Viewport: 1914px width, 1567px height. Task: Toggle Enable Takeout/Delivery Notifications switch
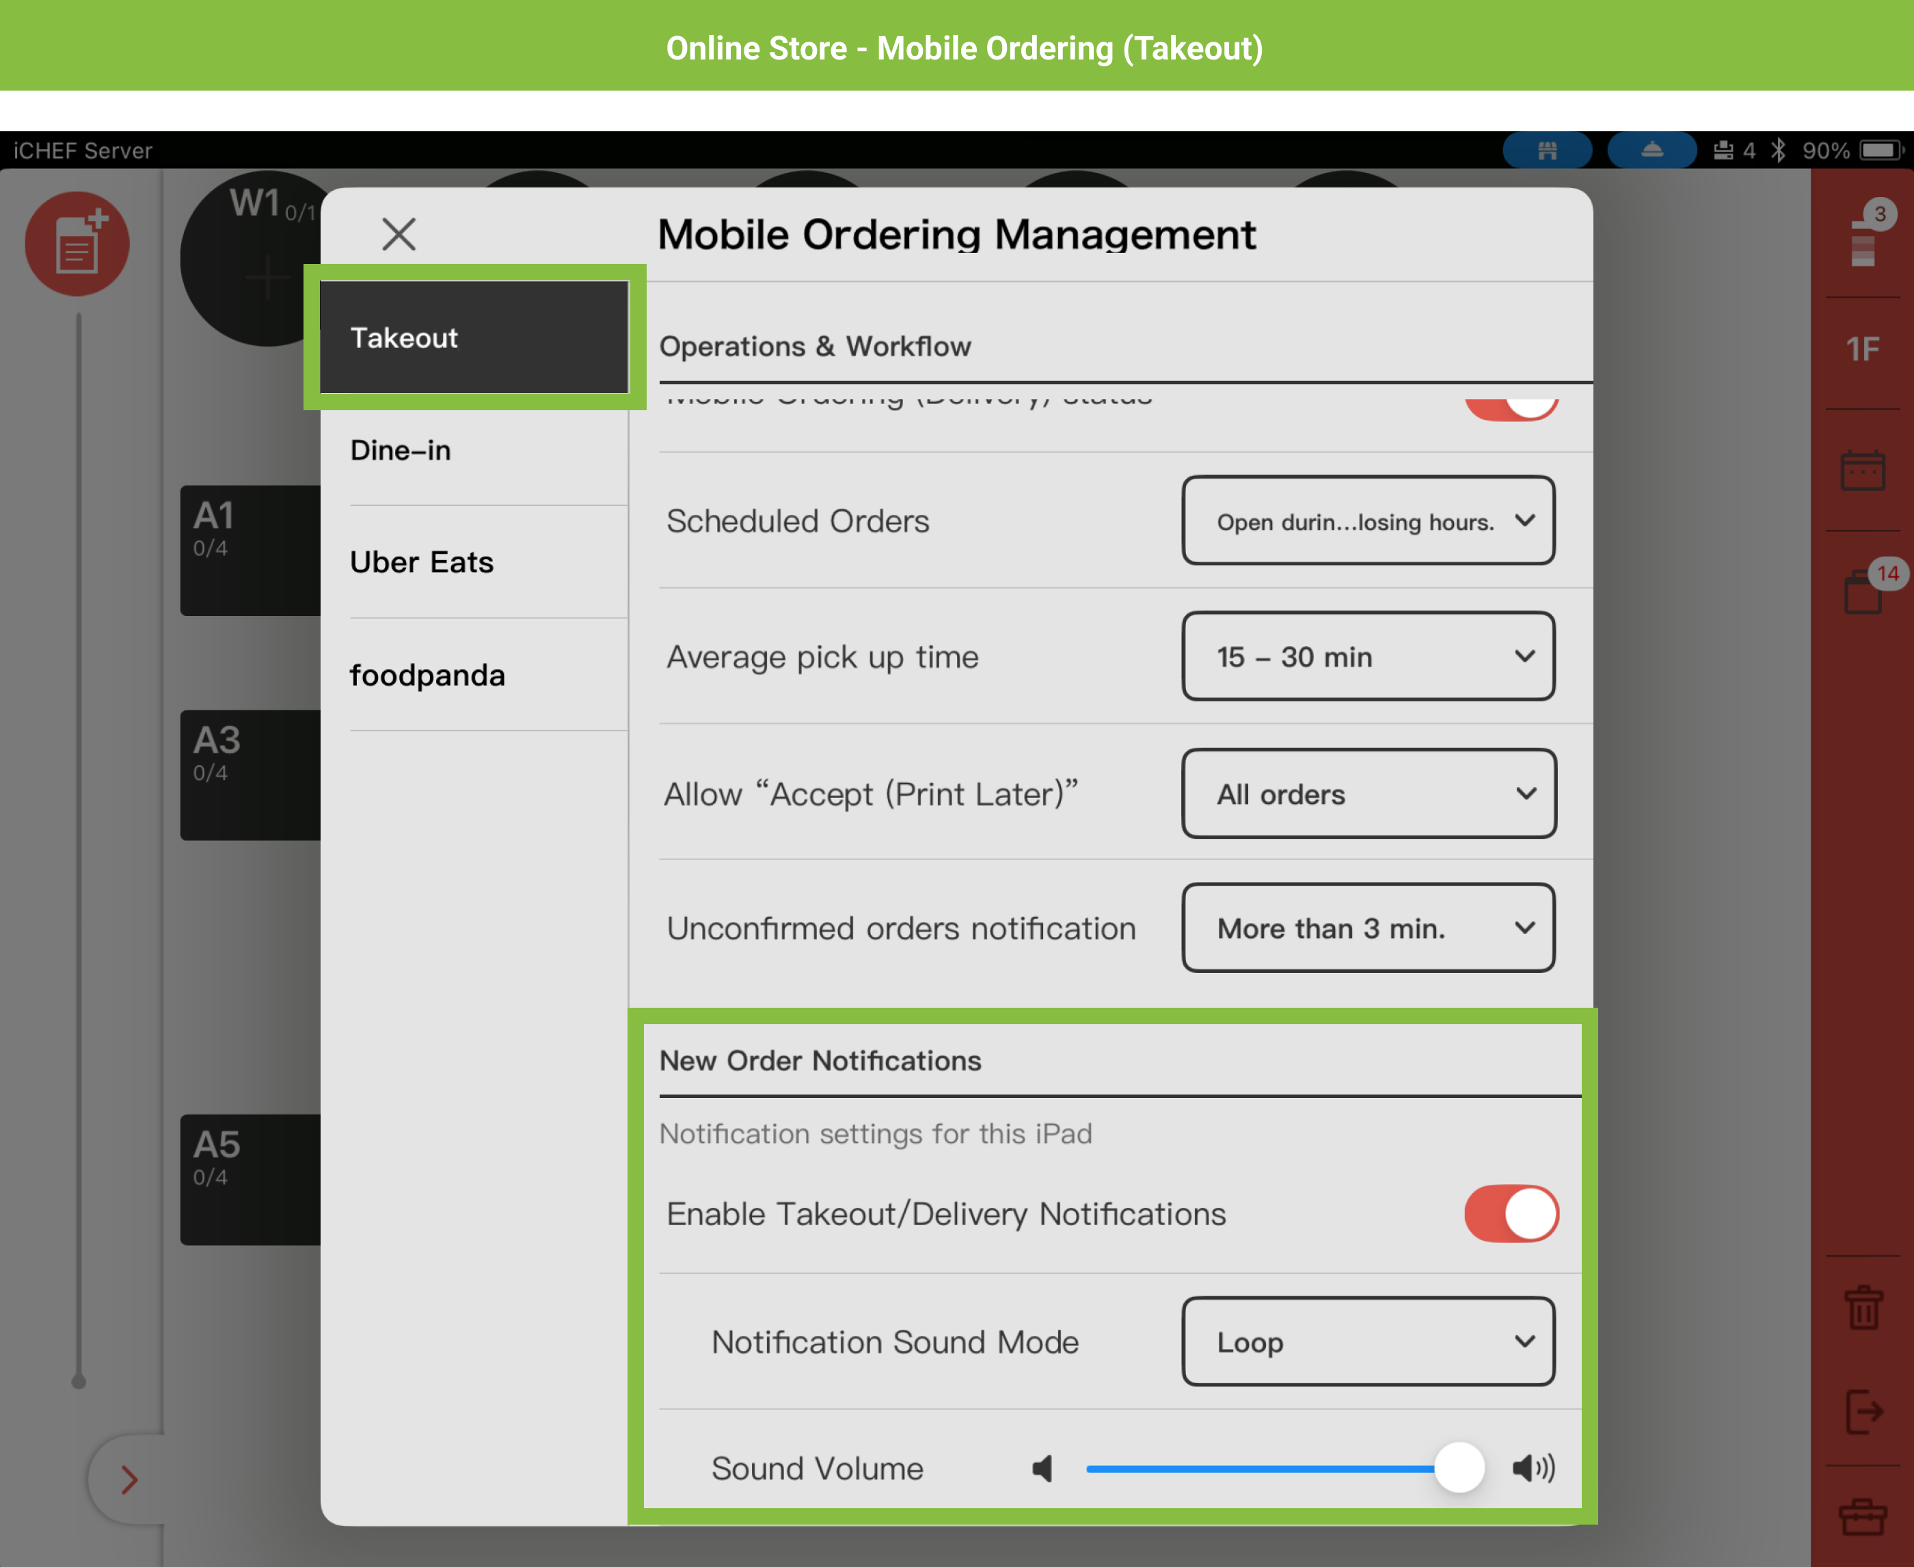click(1511, 1214)
